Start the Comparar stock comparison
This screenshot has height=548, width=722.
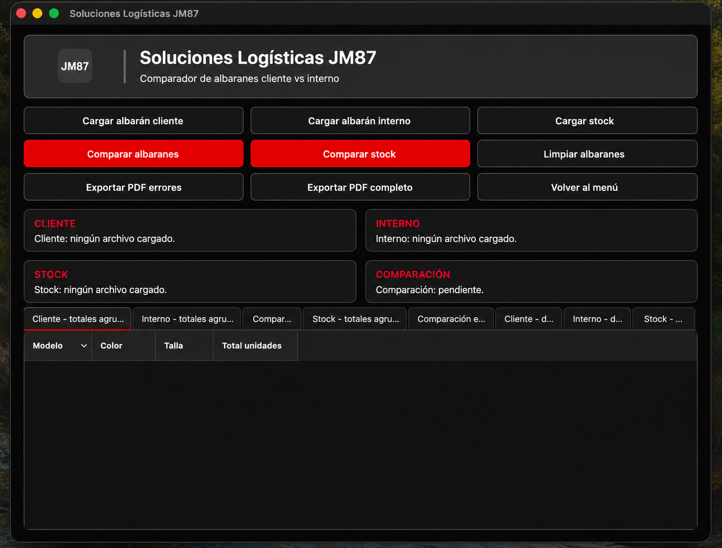[x=360, y=154]
